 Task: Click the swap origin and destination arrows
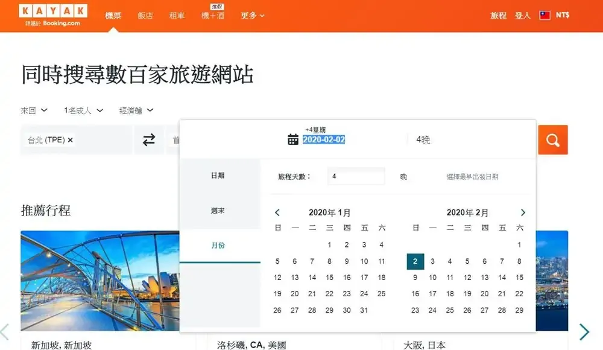pos(149,140)
